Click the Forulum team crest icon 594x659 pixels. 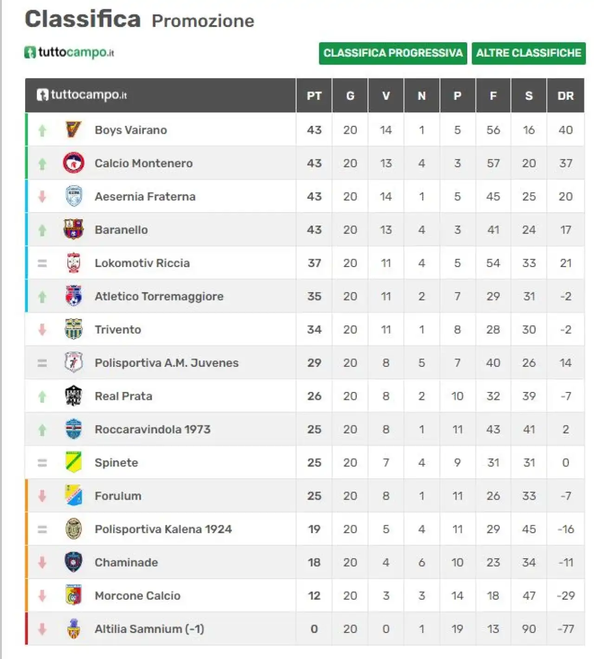73,496
